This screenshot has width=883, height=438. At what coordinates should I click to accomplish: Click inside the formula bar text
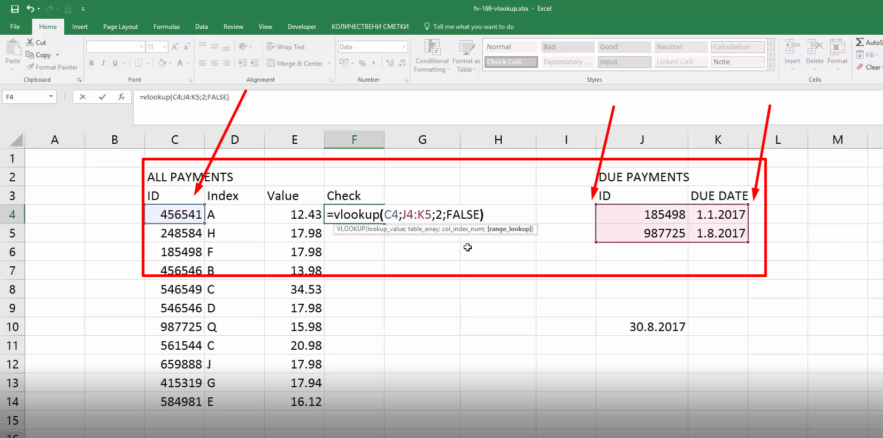click(184, 97)
